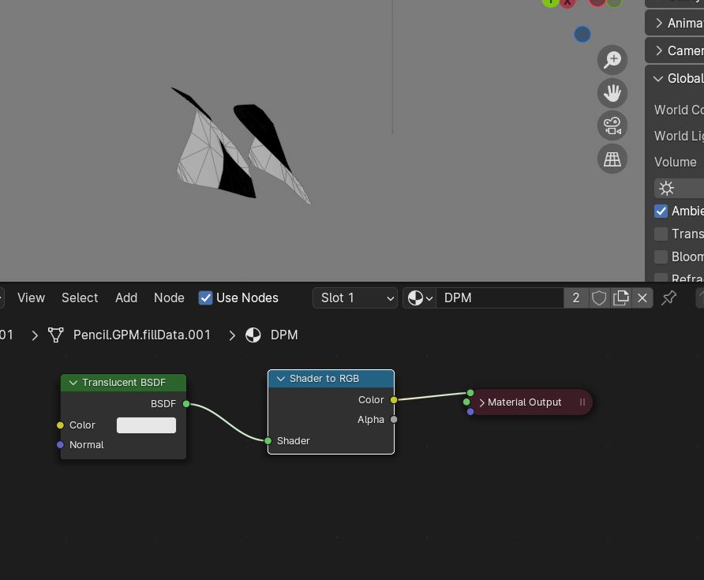Click the material user count 2 button
Viewport: 704px width, 580px height.
coord(576,298)
